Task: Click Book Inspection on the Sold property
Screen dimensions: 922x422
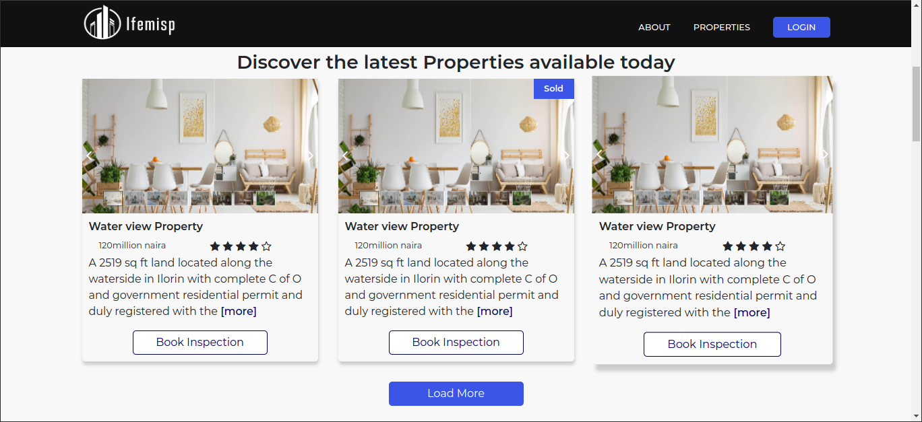Action: (x=456, y=343)
